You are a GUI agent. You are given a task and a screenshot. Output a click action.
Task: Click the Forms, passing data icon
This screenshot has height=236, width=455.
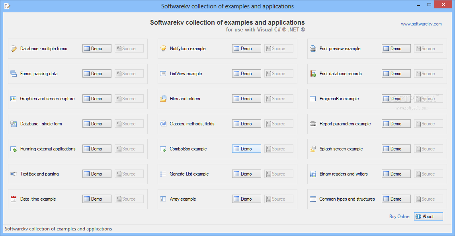[x=14, y=74]
